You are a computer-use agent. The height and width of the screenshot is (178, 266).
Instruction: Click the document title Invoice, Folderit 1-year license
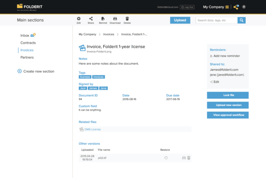click(116, 47)
